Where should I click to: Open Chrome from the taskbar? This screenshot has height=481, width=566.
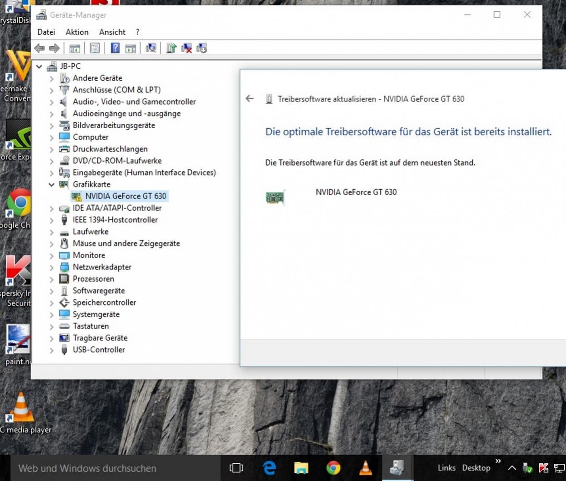point(334,468)
